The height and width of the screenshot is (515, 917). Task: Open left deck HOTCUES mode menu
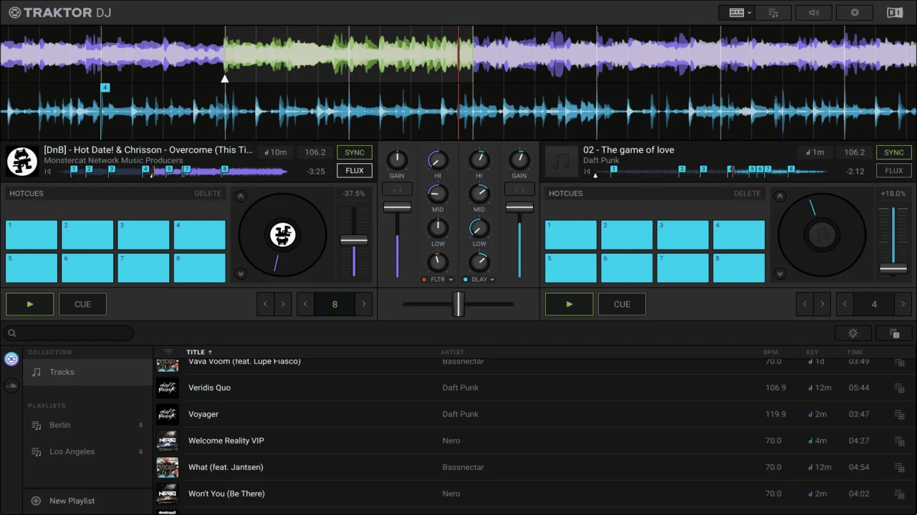tap(27, 194)
